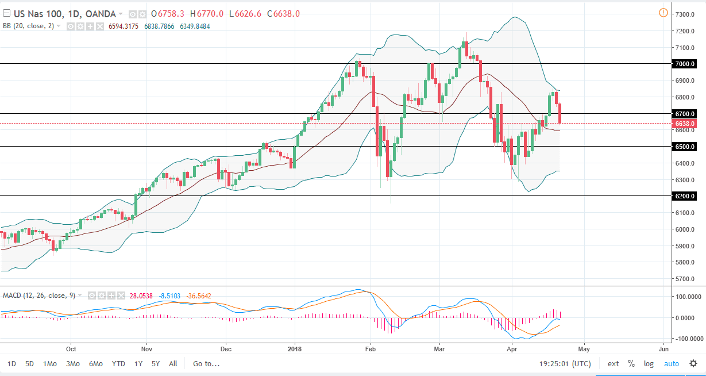The image size is (706, 376).
Task: Expand the BB indicator dropdown arrow
Action: (58, 25)
